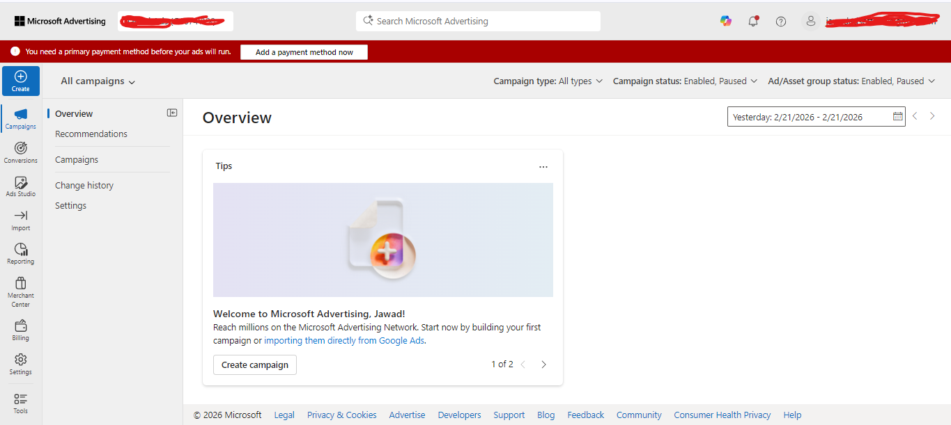Open Merchant Center from sidebar

pyautogui.click(x=21, y=291)
